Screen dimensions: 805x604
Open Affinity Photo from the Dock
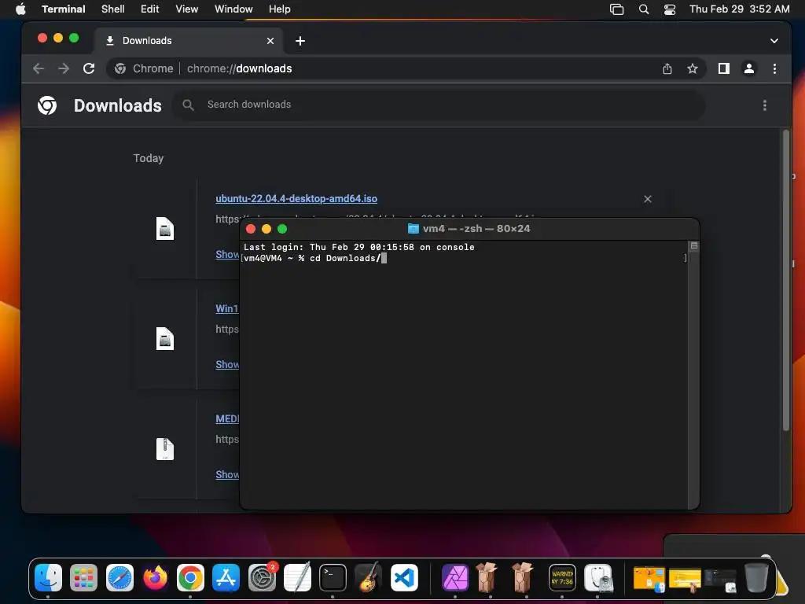pyautogui.click(x=455, y=578)
